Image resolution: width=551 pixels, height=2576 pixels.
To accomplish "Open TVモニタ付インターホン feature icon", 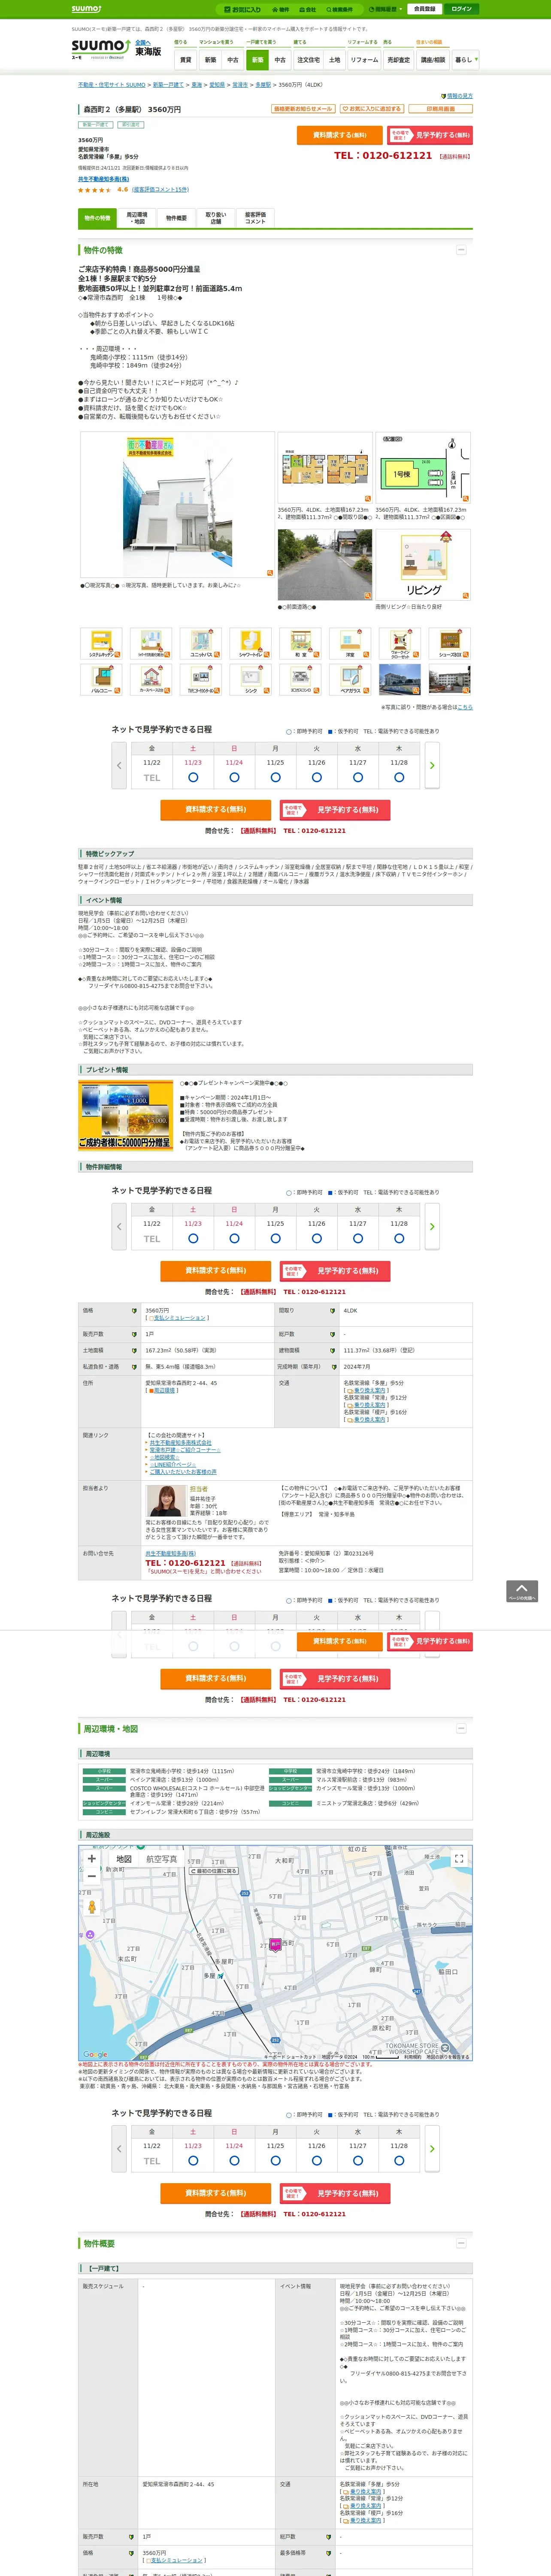I will pyautogui.click(x=201, y=679).
